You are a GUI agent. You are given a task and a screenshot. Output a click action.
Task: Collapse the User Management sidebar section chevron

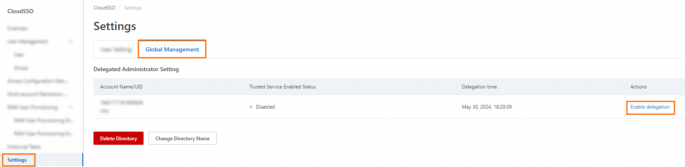[71, 42]
